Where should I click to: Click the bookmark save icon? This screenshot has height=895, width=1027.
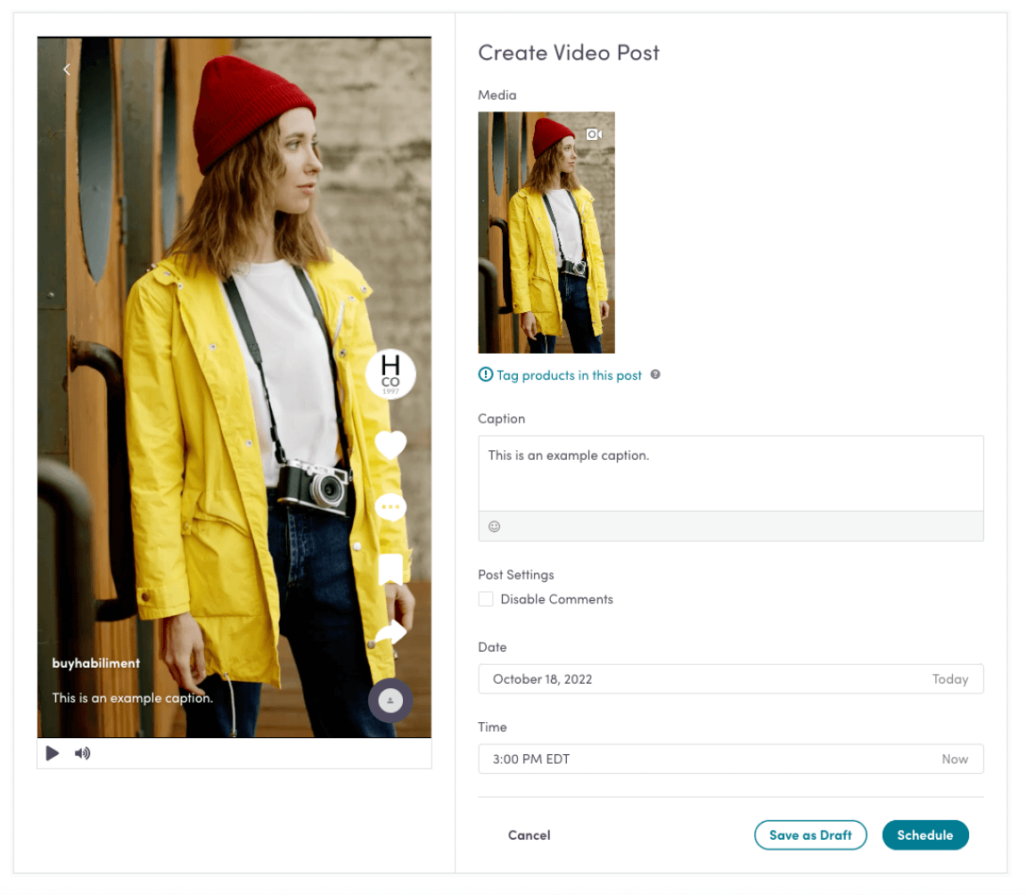(390, 569)
